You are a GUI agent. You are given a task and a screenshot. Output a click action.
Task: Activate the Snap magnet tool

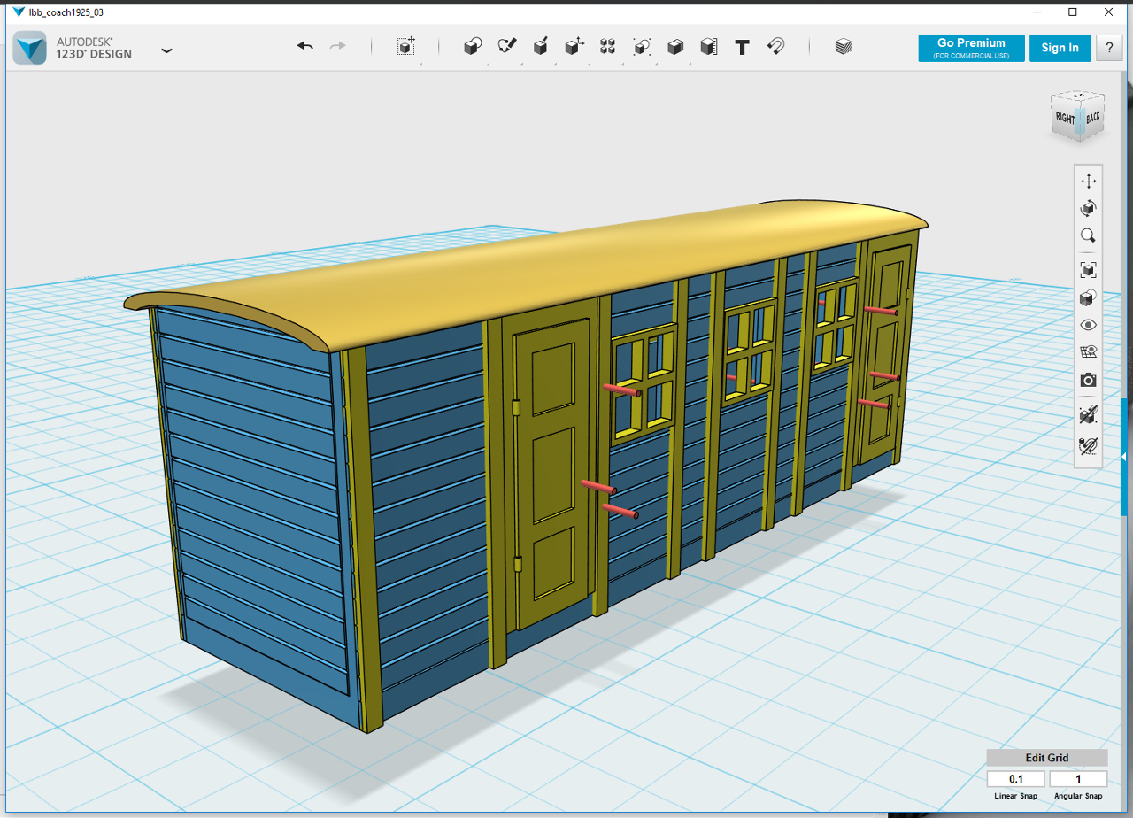tap(776, 47)
